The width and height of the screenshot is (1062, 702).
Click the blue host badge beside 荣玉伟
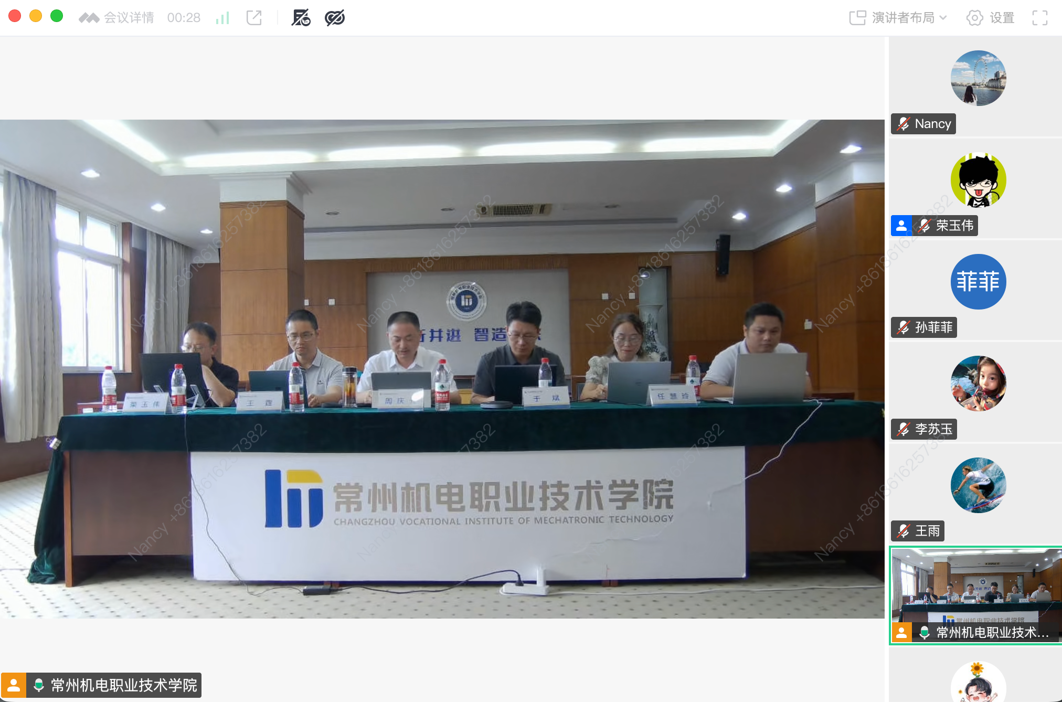point(901,226)
